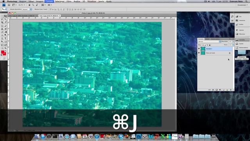
Task: Click the layer style fx icon
Action: click(x=213, y=90)
